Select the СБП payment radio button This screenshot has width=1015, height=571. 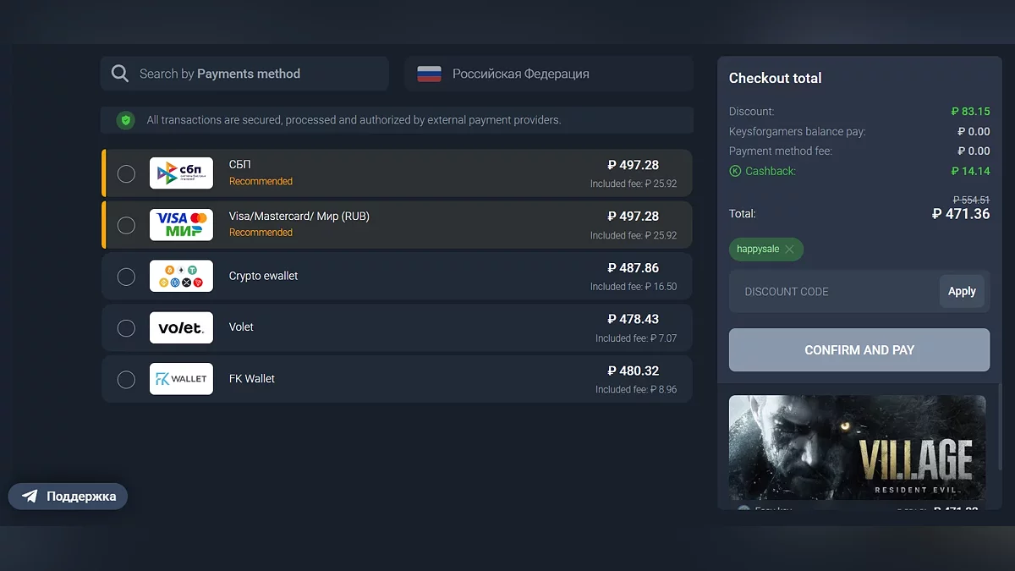coord(126,174)
